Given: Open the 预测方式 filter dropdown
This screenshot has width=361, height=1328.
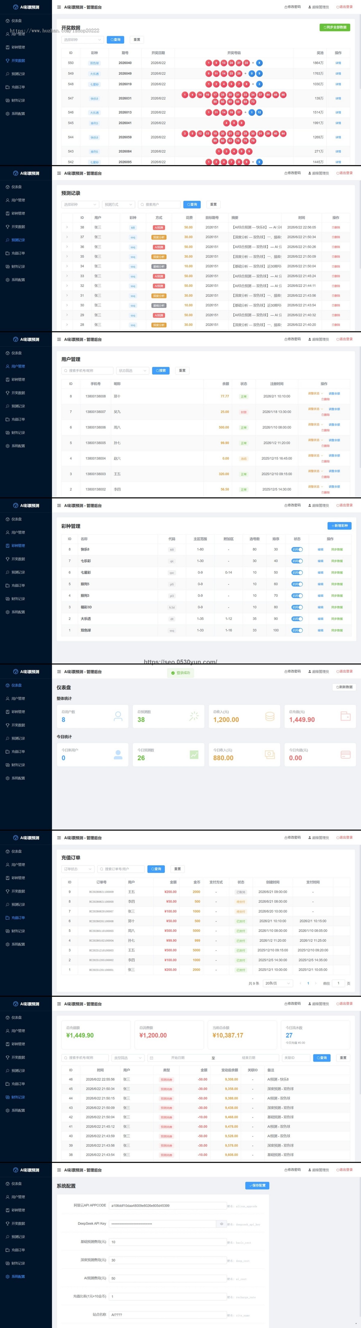Looking at the screenshot, I should point(119,205).
